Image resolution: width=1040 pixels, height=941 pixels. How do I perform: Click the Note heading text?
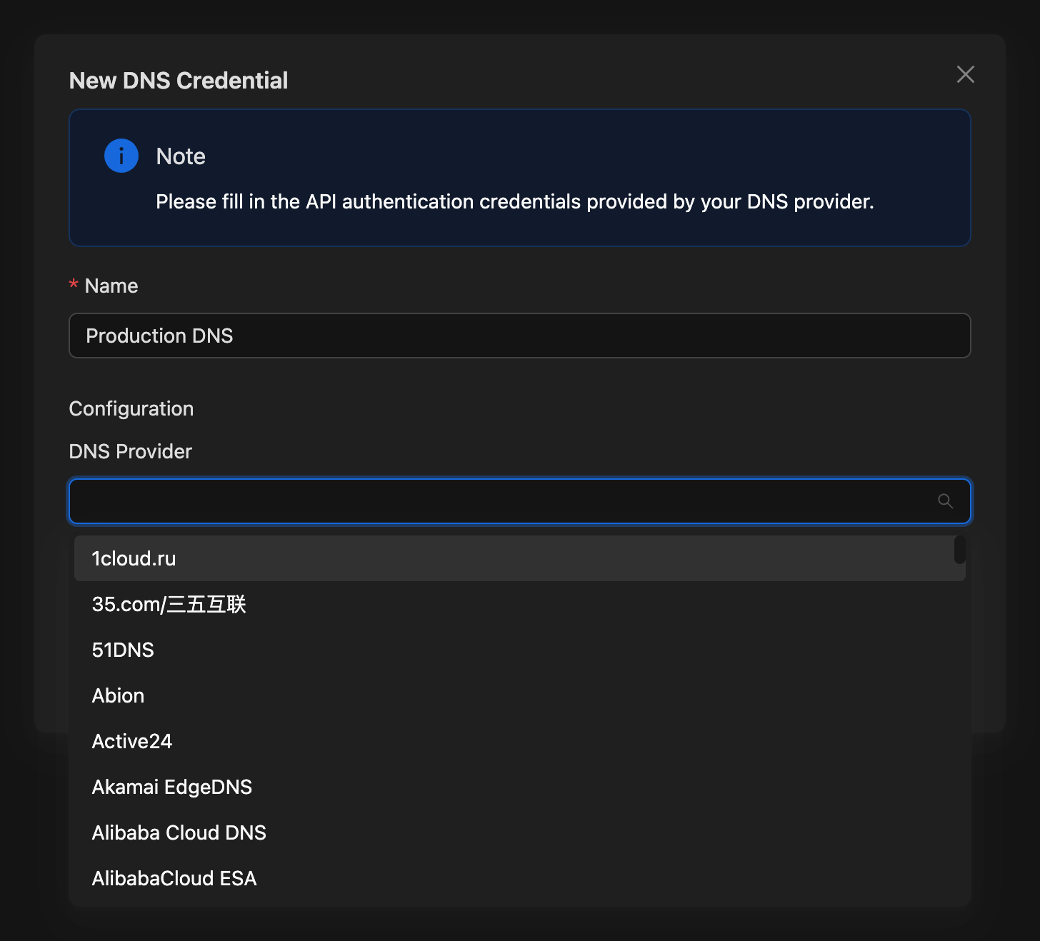181,156
